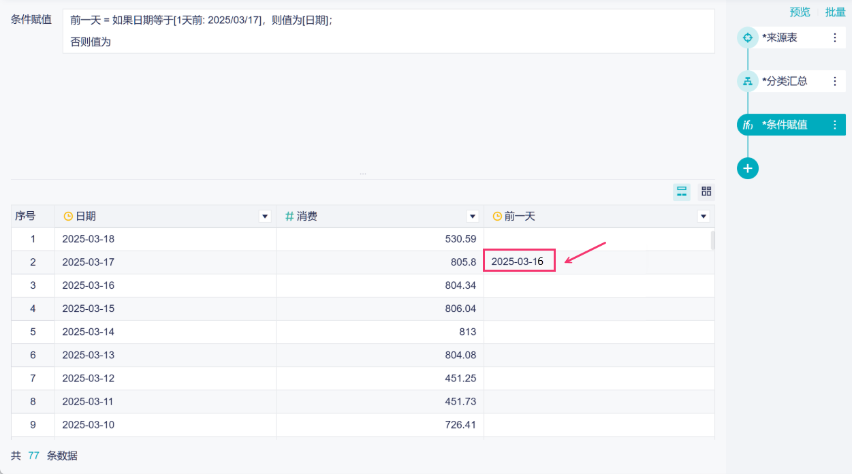852x474 pixels.
Task: Open 前一天 column dropdown
Action: (x=704, y=217)
